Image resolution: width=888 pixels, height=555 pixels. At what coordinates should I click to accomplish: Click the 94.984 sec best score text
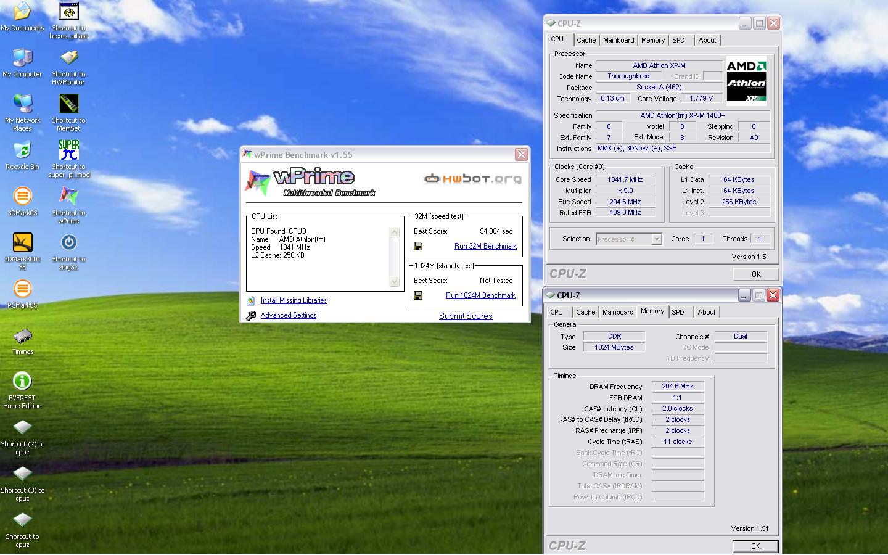tap(496, 231)
